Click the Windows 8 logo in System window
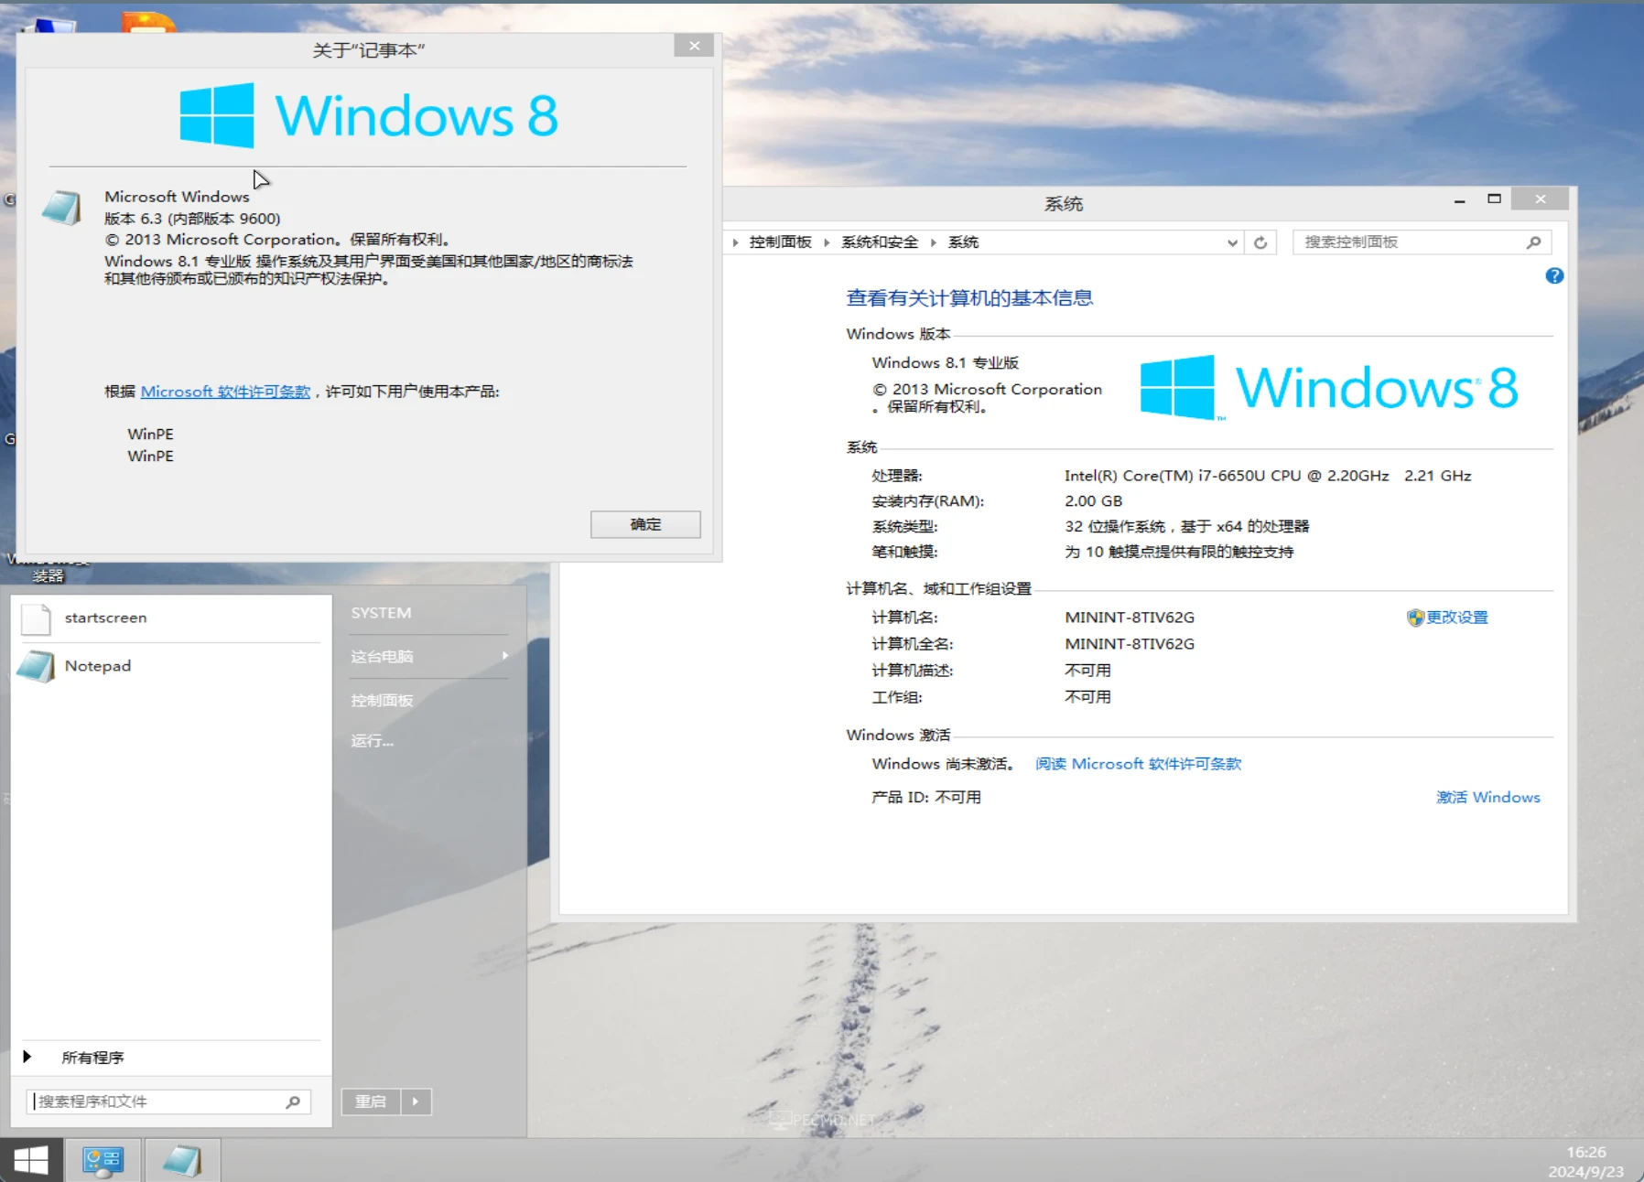 1329,388
